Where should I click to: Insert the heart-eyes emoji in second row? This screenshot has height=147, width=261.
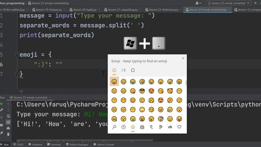tap(151, 91)
